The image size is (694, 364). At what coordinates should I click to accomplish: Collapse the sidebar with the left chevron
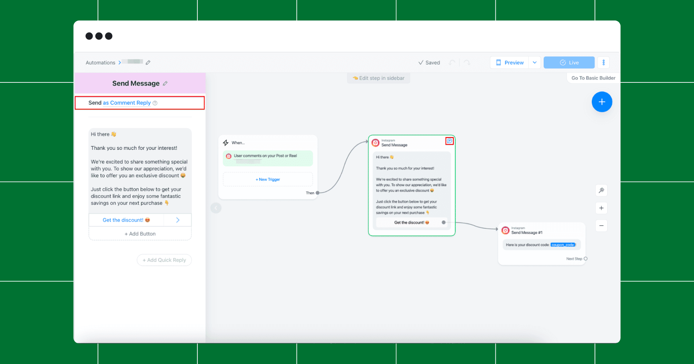click(216, 208)
